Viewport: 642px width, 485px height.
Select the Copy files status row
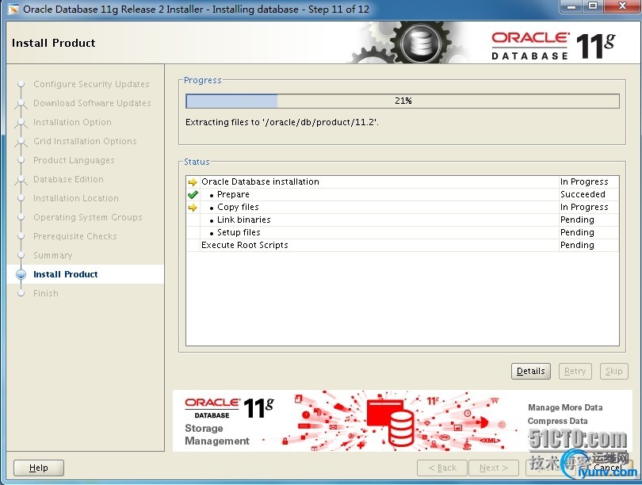[403, 207]
